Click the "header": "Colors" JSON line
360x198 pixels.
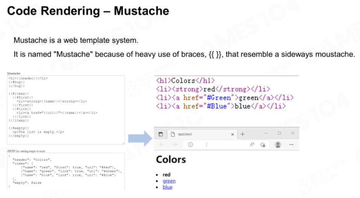coord(32,159)
